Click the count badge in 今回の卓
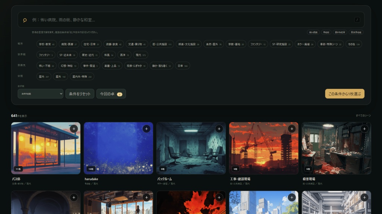The height and width of the screenshot is (214, 382). click(x=119, y=94)
